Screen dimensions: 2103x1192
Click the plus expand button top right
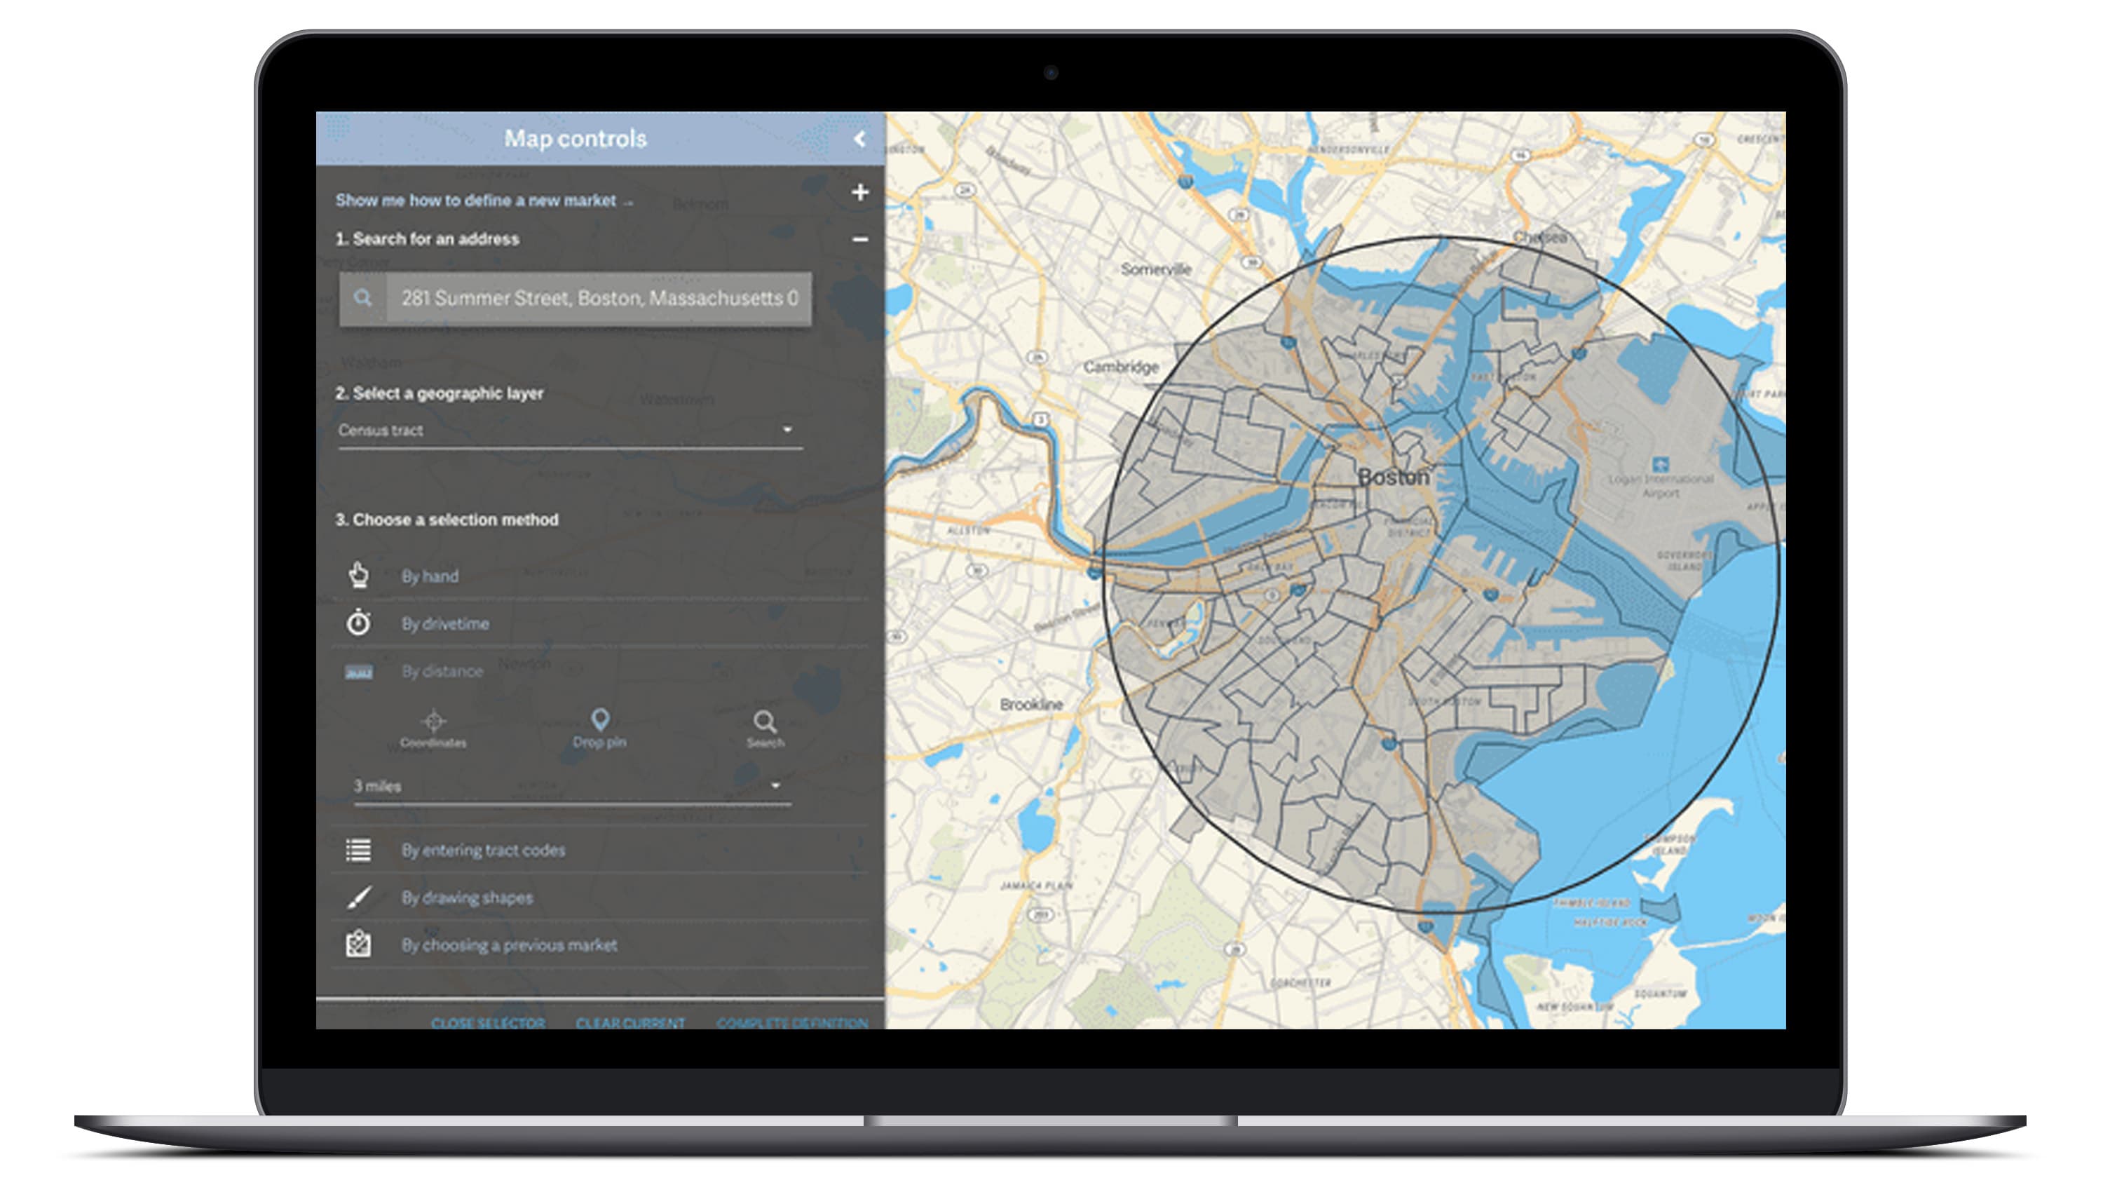[861, 194]
